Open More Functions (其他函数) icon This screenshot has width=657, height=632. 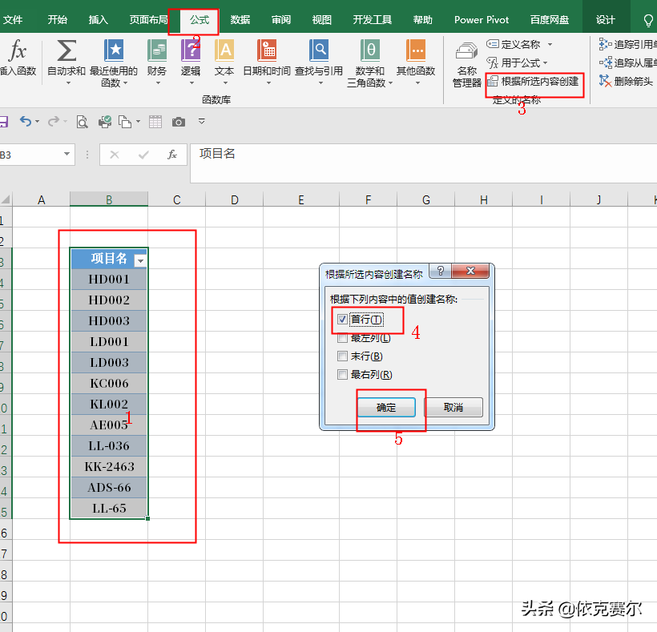(416, 50)
